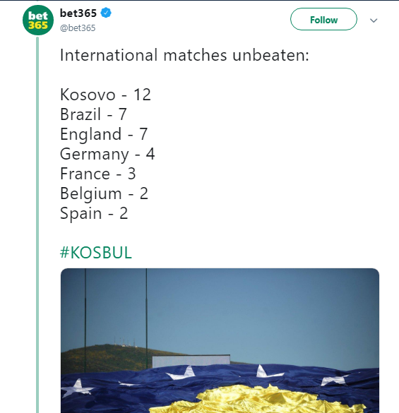
Task: Open the bet365 profile avatar logo
Action: tap(38, 20)
